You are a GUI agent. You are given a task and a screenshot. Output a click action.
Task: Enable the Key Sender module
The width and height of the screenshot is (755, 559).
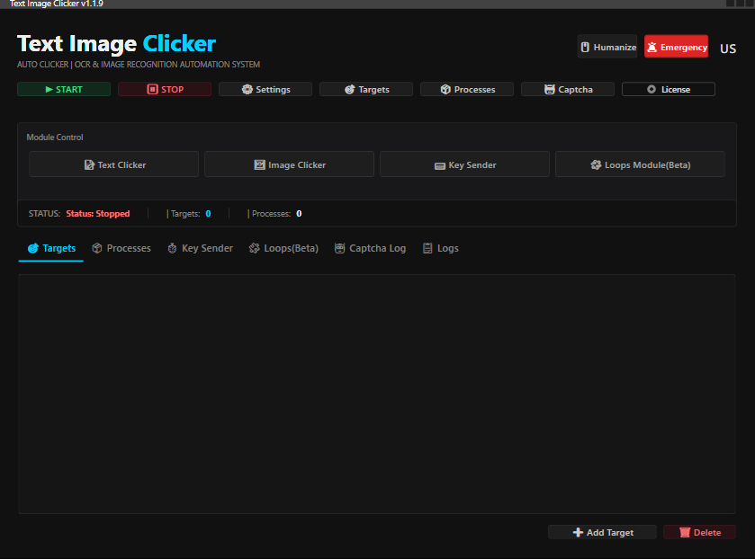click(464, 164)
